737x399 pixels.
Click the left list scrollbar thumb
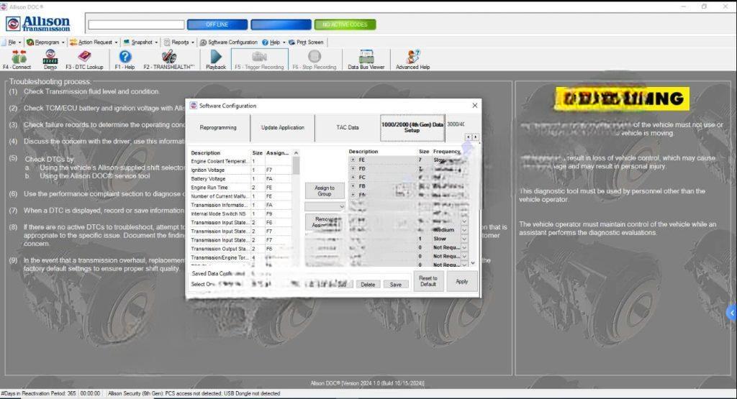click(x=296, y=165)
